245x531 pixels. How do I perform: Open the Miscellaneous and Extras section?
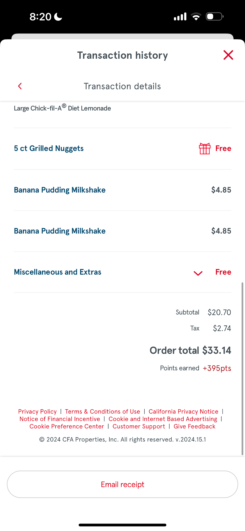point(58,272)
